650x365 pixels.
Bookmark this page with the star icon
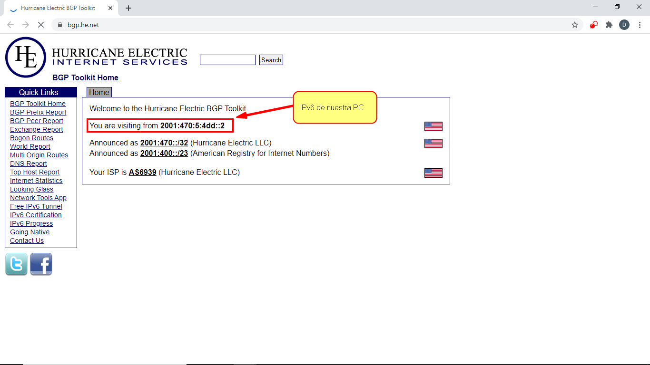tap(575, 25)
